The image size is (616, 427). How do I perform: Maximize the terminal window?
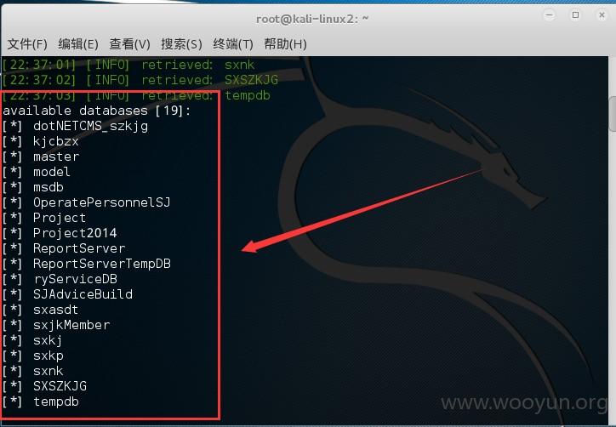(575, 15)
